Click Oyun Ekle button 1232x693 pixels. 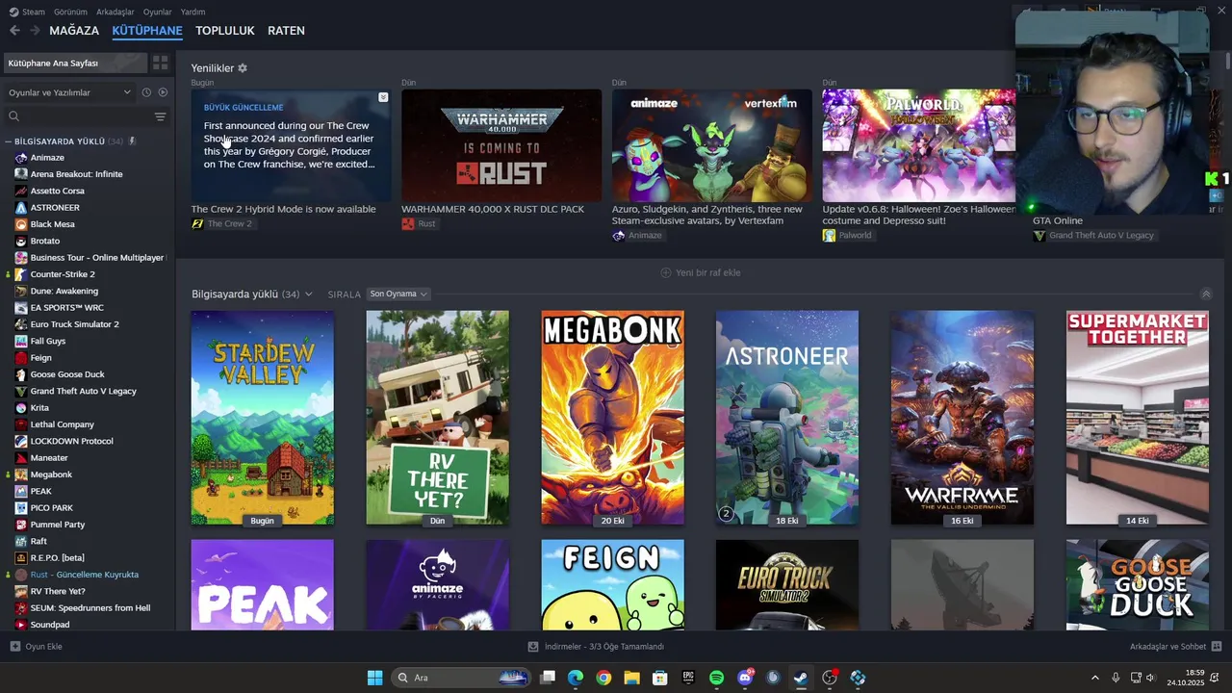tap(37, 647)
